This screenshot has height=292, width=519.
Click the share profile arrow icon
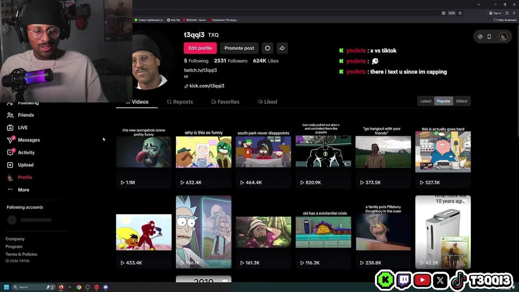tap(282, 48)
